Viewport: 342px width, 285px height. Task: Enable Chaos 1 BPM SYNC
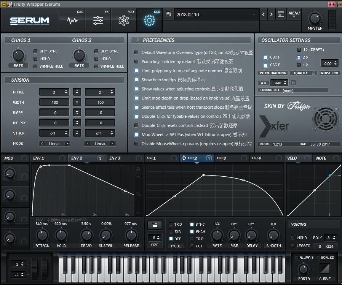[x=35, y=51]
